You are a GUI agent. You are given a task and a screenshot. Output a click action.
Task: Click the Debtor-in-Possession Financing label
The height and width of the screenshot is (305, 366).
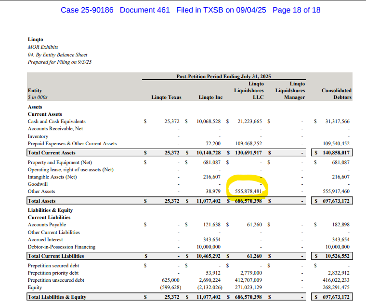tap(62, 247)
